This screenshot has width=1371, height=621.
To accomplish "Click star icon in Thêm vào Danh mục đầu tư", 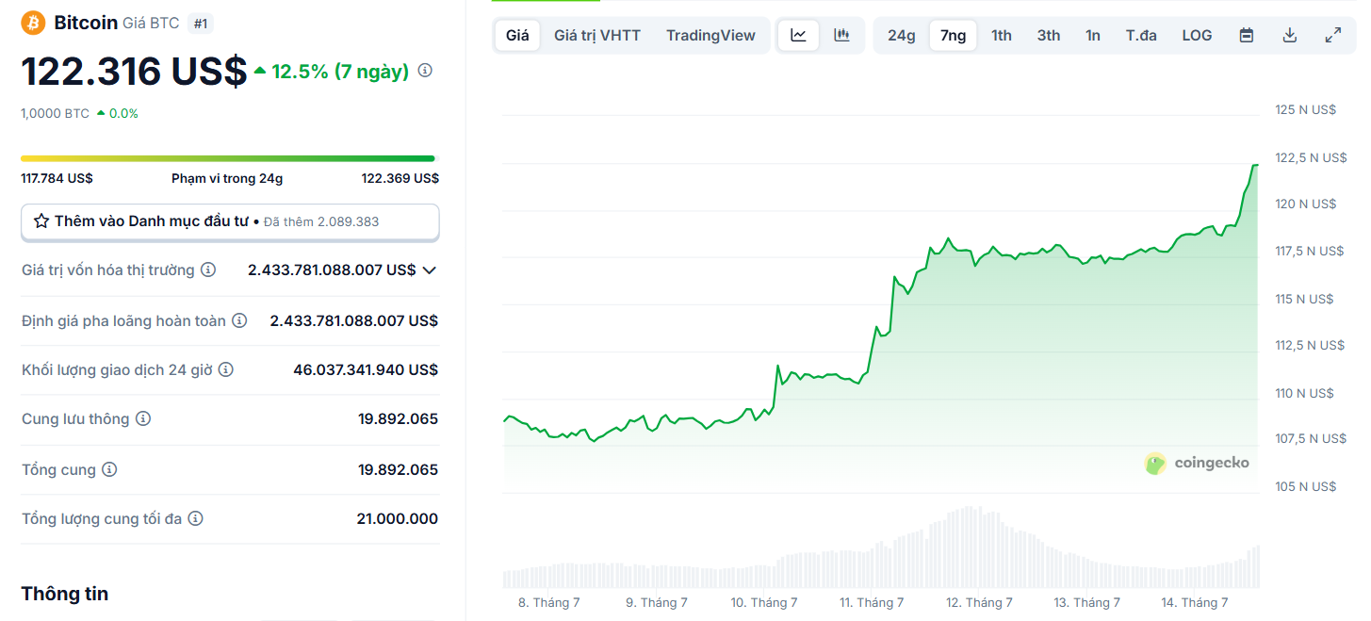I will (41, 221).
